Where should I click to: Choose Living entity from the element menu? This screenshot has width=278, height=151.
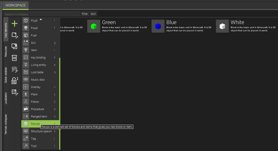(x=38, y=65)
